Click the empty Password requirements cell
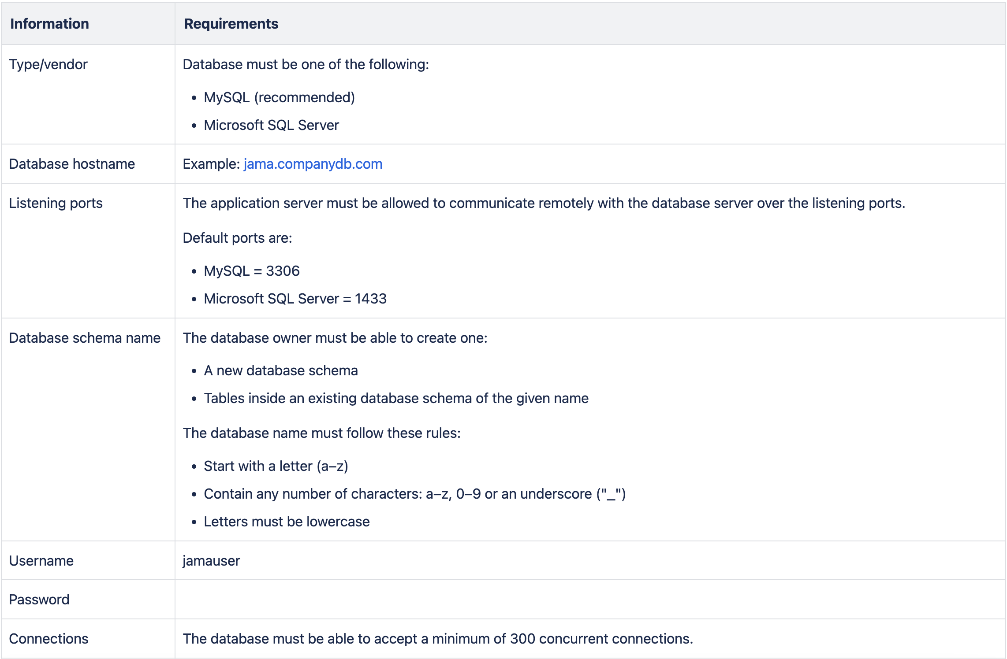This screenshot has width=1007, height=659. [590, 600]
